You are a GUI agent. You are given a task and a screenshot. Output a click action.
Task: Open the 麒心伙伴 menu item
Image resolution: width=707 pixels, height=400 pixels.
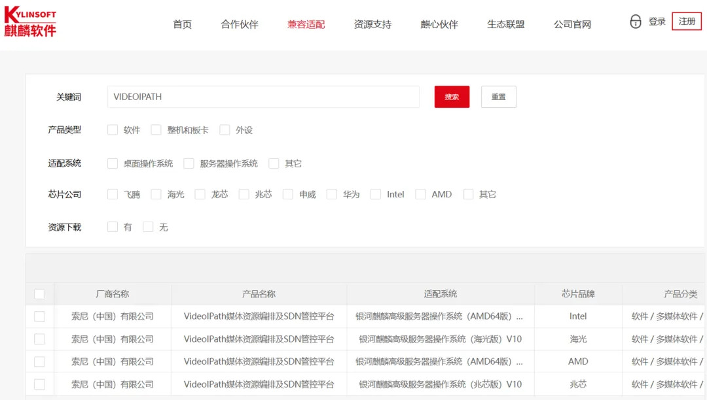[x=439, y=24]
